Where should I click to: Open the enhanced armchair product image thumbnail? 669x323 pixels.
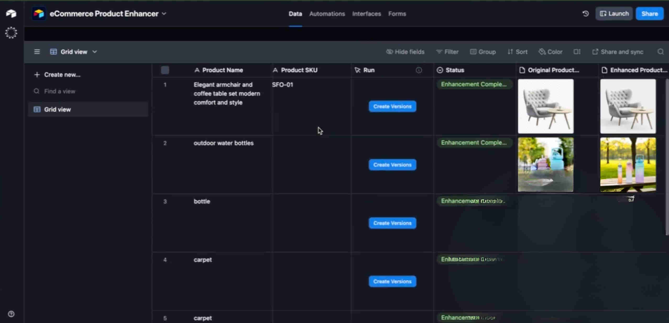click(628, 106)
